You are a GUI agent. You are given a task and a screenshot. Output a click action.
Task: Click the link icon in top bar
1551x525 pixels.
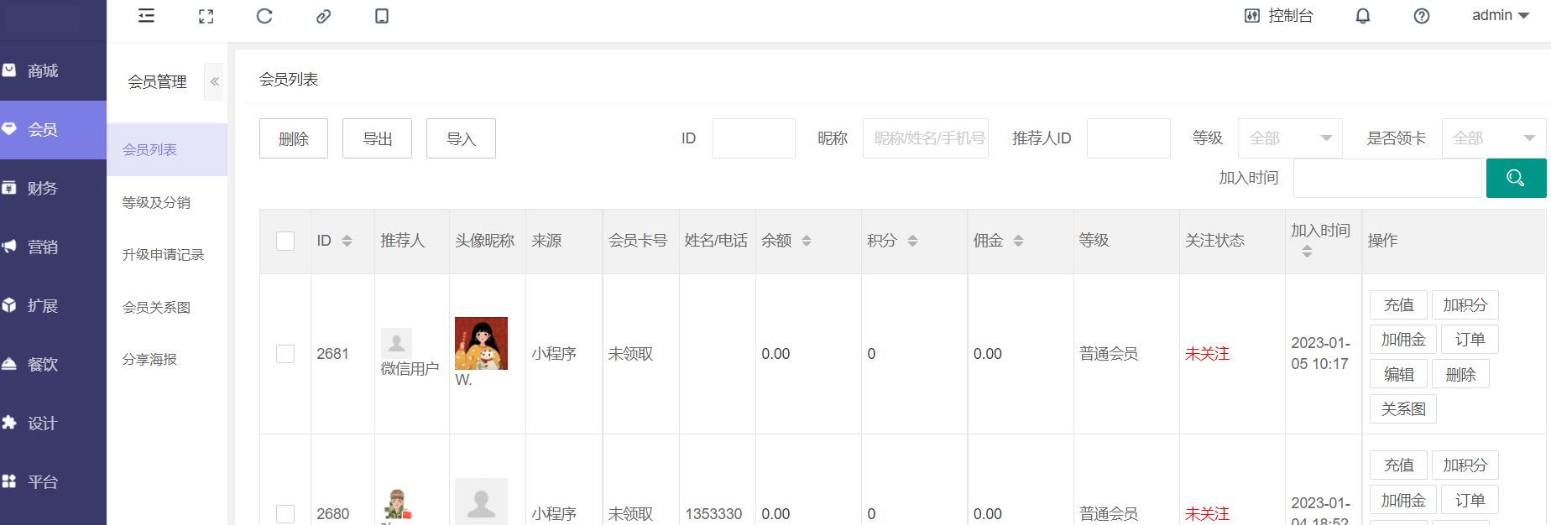pos(323,16)
